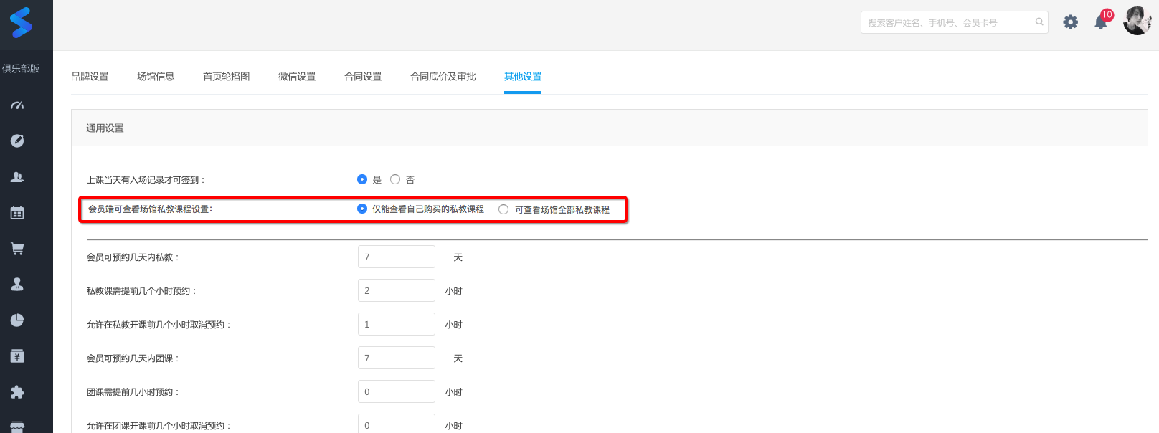
Task: Click the compass icon in sidebar
Action: [17, 141]
